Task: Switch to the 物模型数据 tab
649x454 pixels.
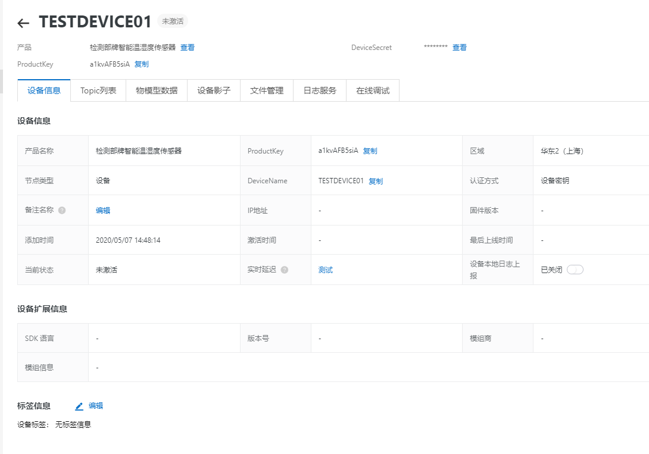Action: [x=157, y=90]
